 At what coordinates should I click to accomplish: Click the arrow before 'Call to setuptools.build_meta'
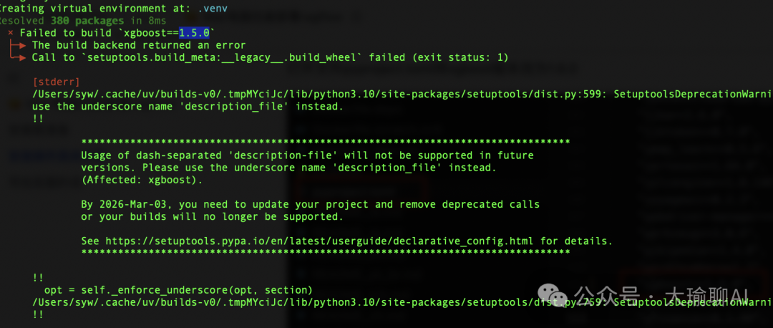click(x=17, y=57)
